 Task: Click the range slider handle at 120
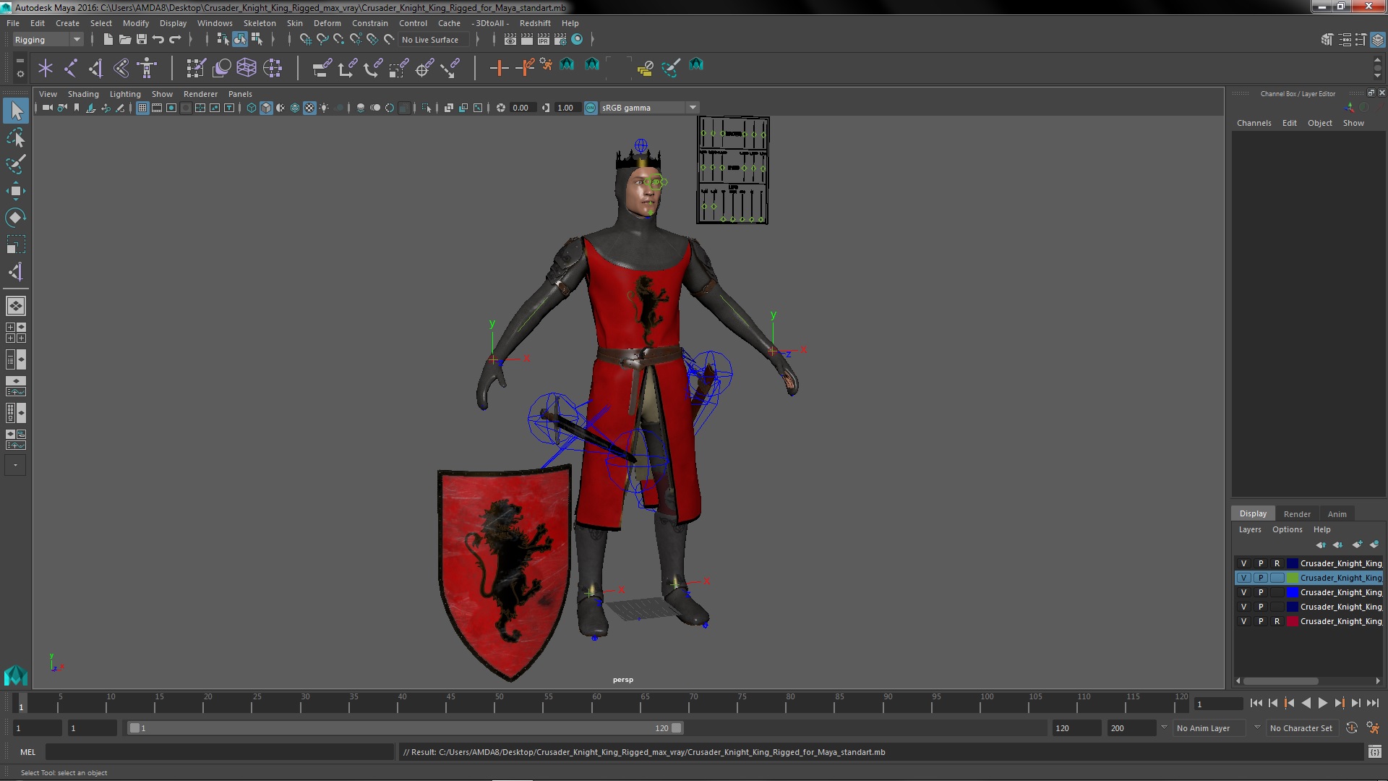pos(676,728)
